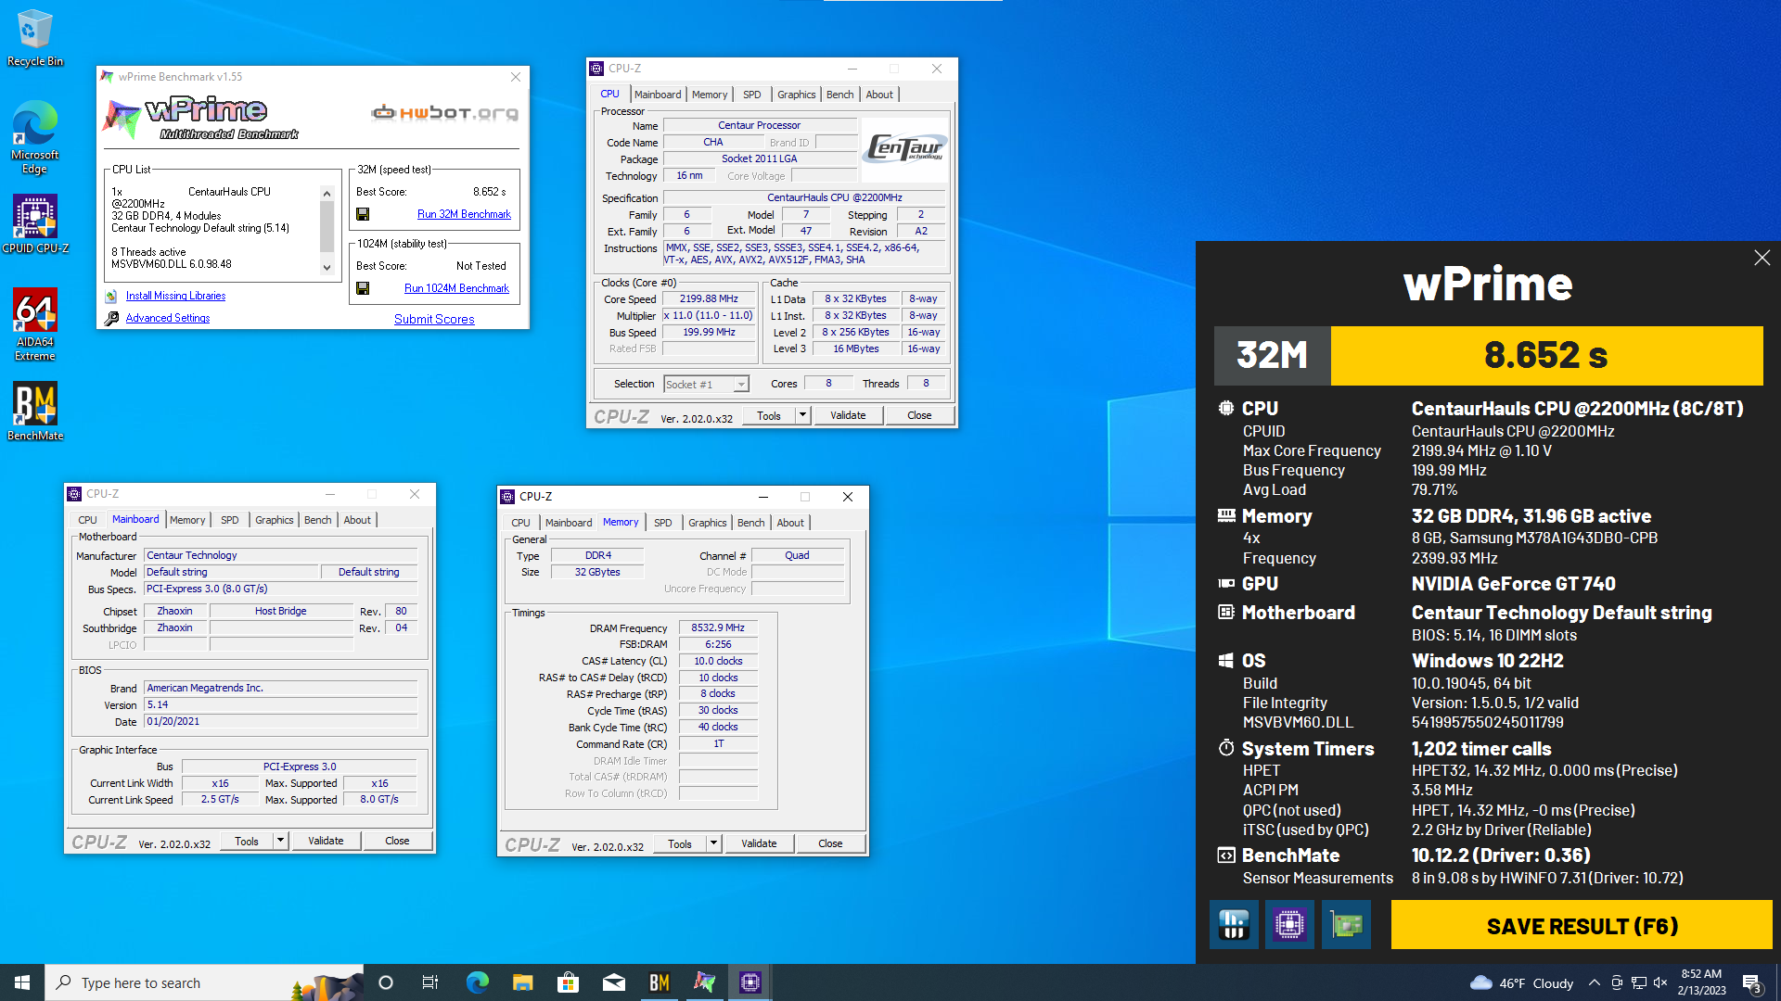Click Submit Scores link
The image size is (1781, 1001).
click(x=434, y=319)
